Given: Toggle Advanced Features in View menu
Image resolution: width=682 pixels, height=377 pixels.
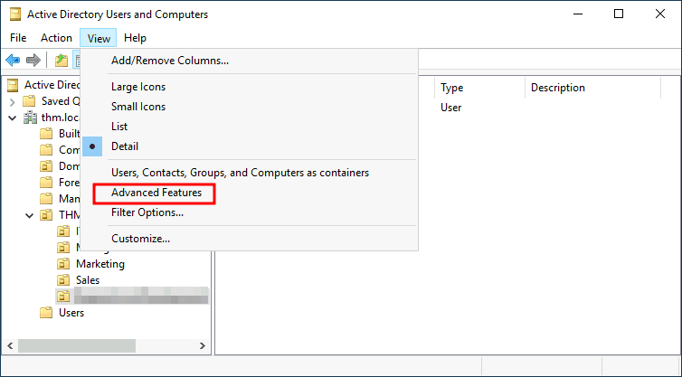Looking at the screenshot, I should coord(156,193).
